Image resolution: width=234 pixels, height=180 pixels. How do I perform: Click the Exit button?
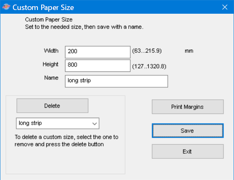(188, 151)
